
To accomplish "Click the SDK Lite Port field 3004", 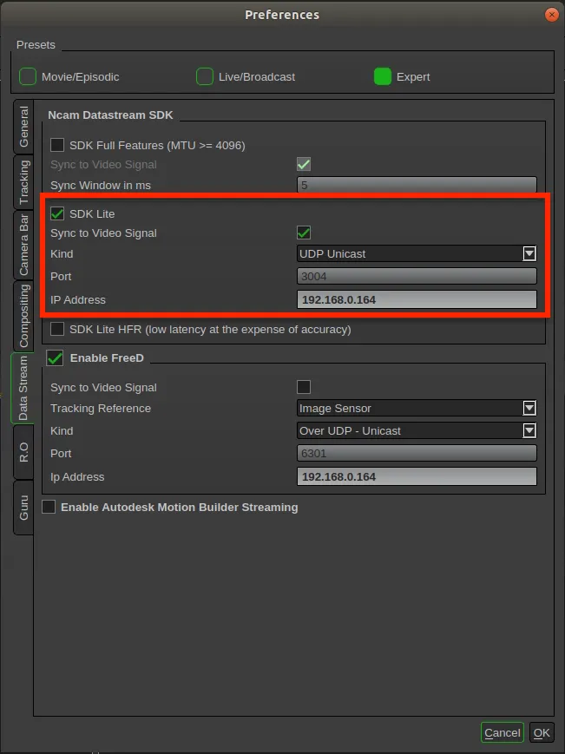I will pos(417,277).
